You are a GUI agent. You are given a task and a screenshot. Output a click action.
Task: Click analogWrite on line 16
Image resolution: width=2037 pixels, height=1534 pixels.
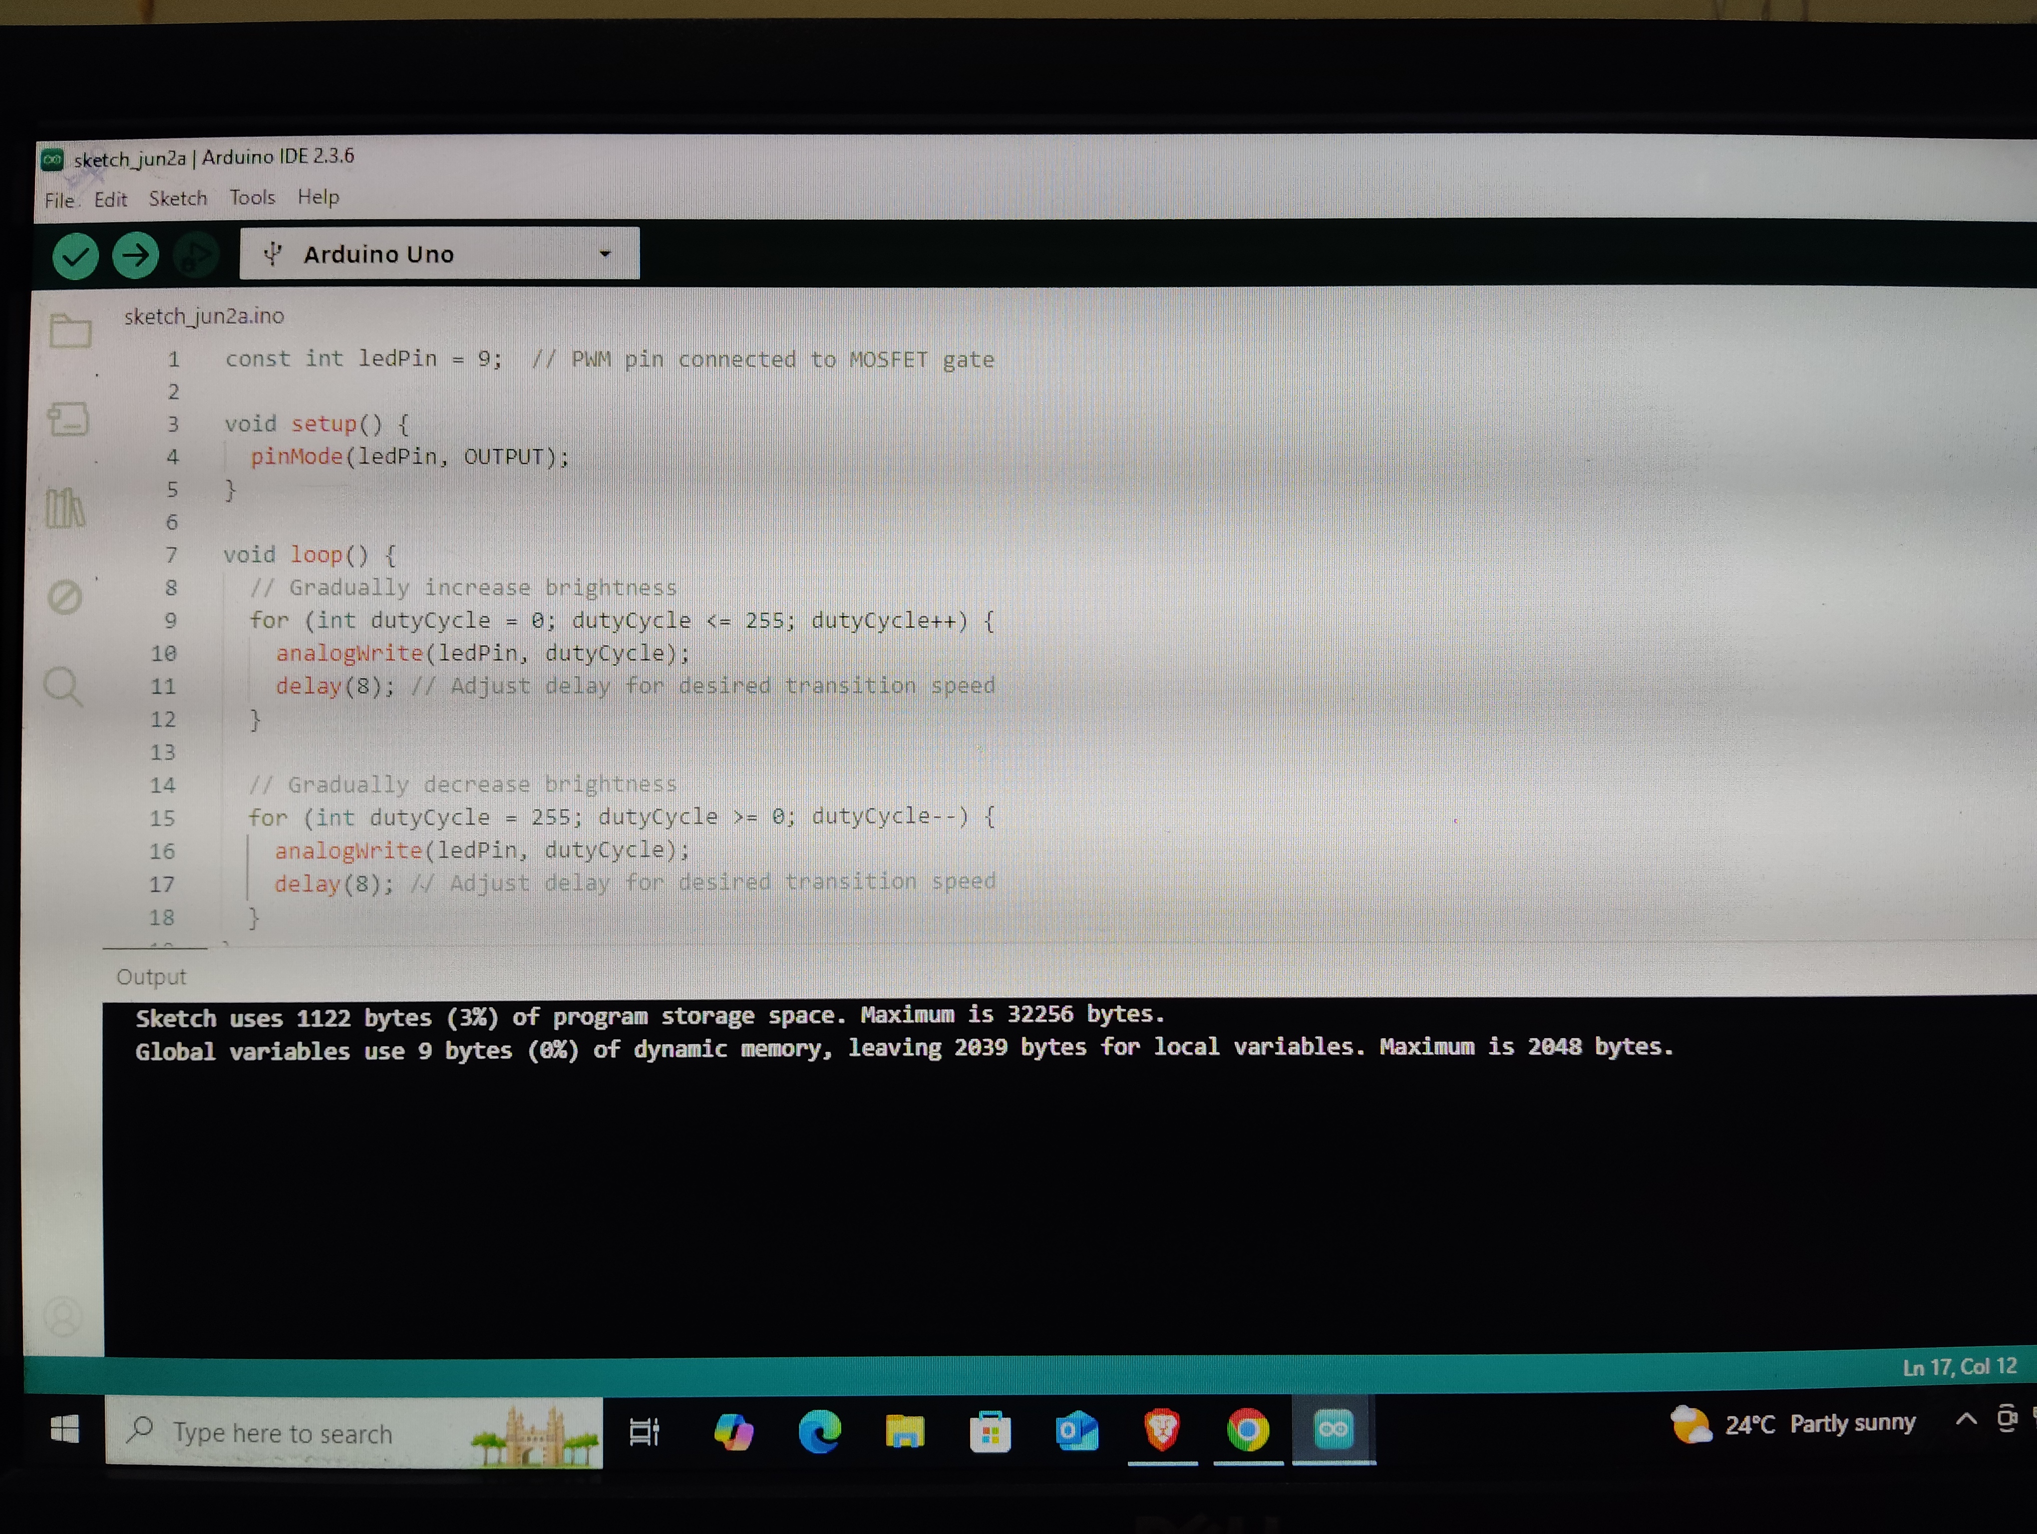[x=348, y=851]
